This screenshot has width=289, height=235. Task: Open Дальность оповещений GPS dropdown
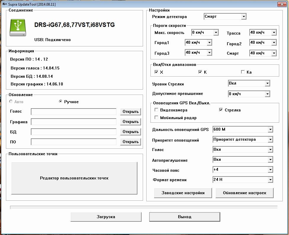[x=243, y=129]
